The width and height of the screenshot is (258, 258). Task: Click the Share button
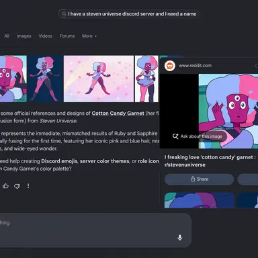pos(199,179)
